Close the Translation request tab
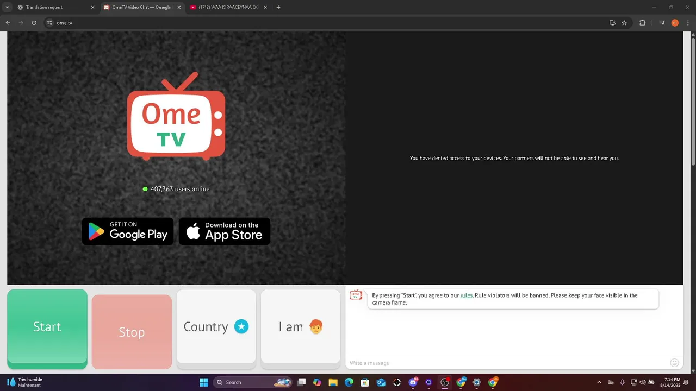The height and width of the screenshot is (391, 696). tap(92, 7)
